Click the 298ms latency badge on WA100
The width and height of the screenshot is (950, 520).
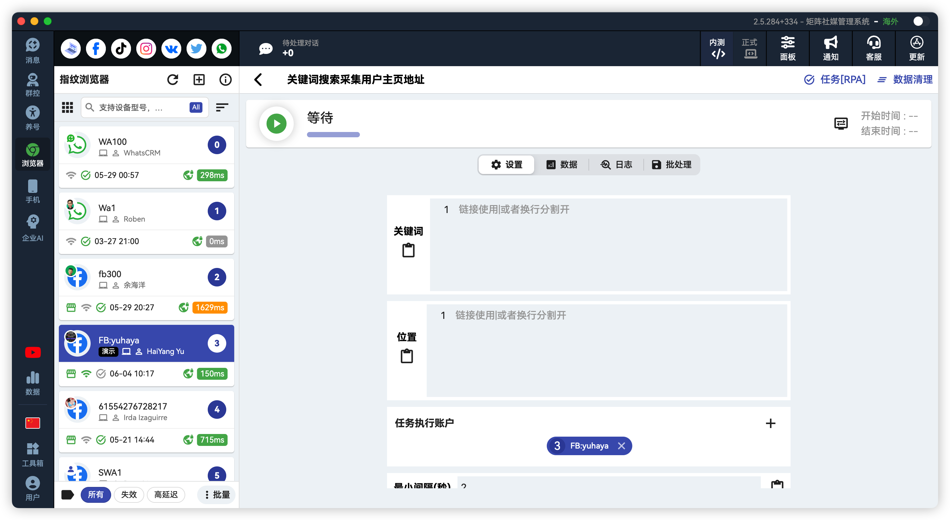[x=212, y=175]
